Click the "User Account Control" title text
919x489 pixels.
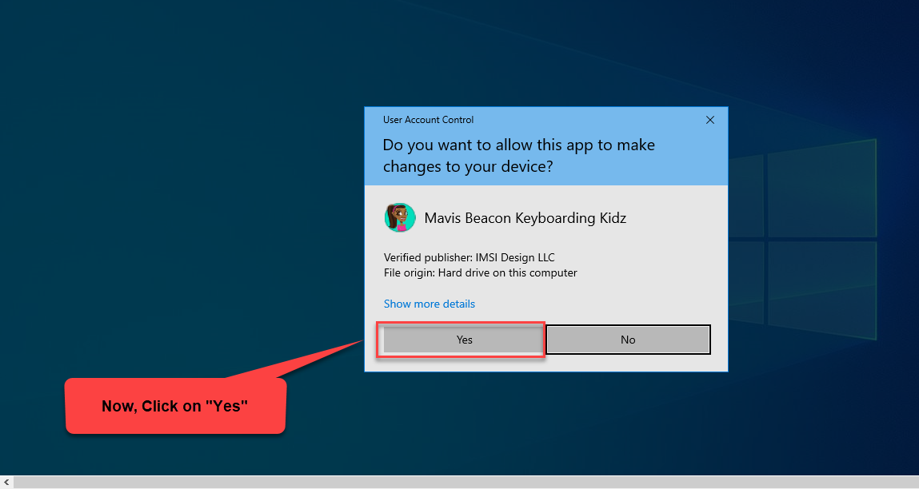coord(428,120)
